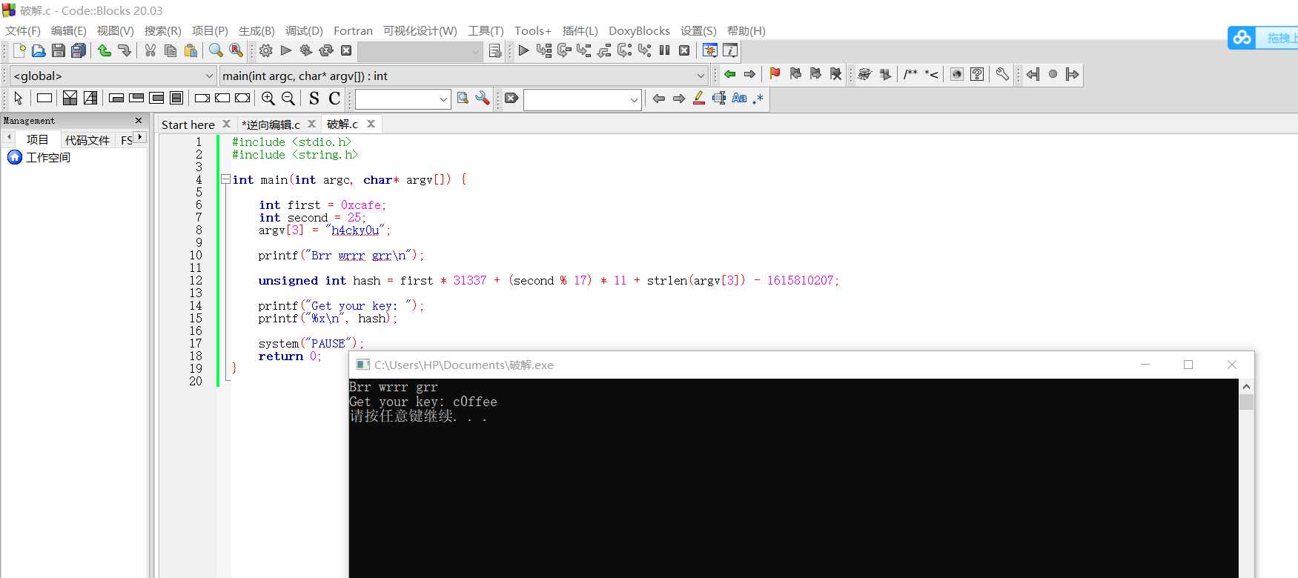Expand incremental search combo arrow
1298x578 pixels.
coord(634,99)
